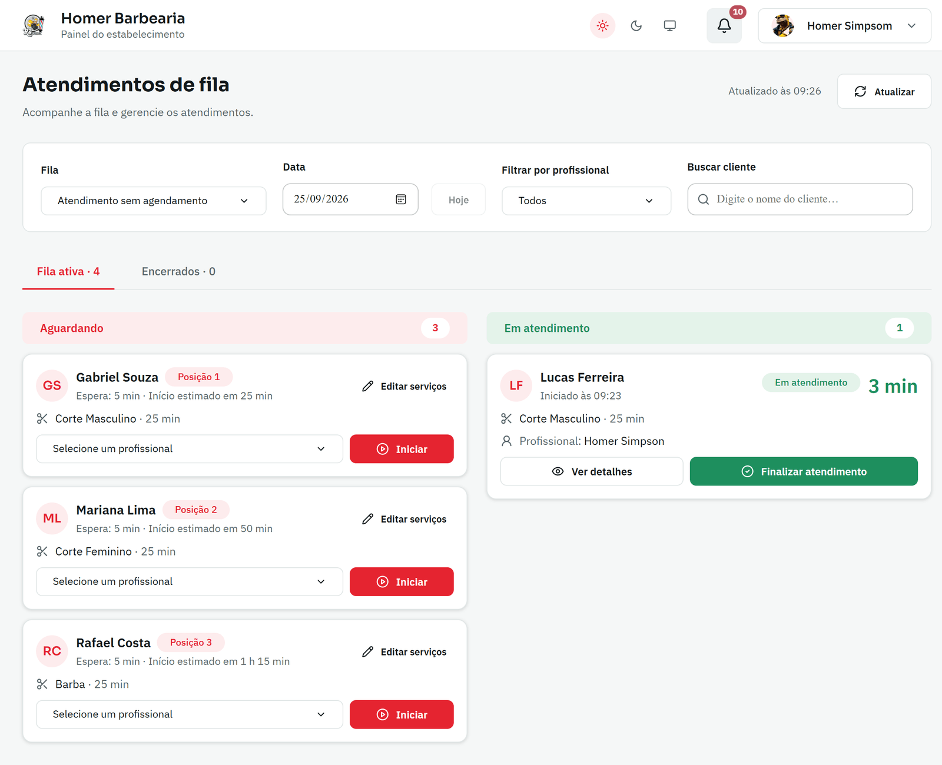Click the GS avatar for Gabriel Souza
Image resolution: width=942 pixels, height=765 pixels.
pos(52,385)
